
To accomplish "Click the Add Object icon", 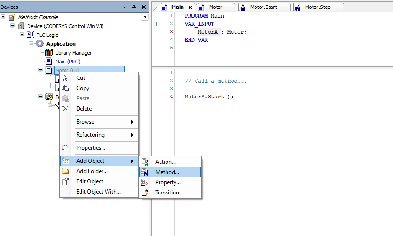I will click(x=65, y=161).
